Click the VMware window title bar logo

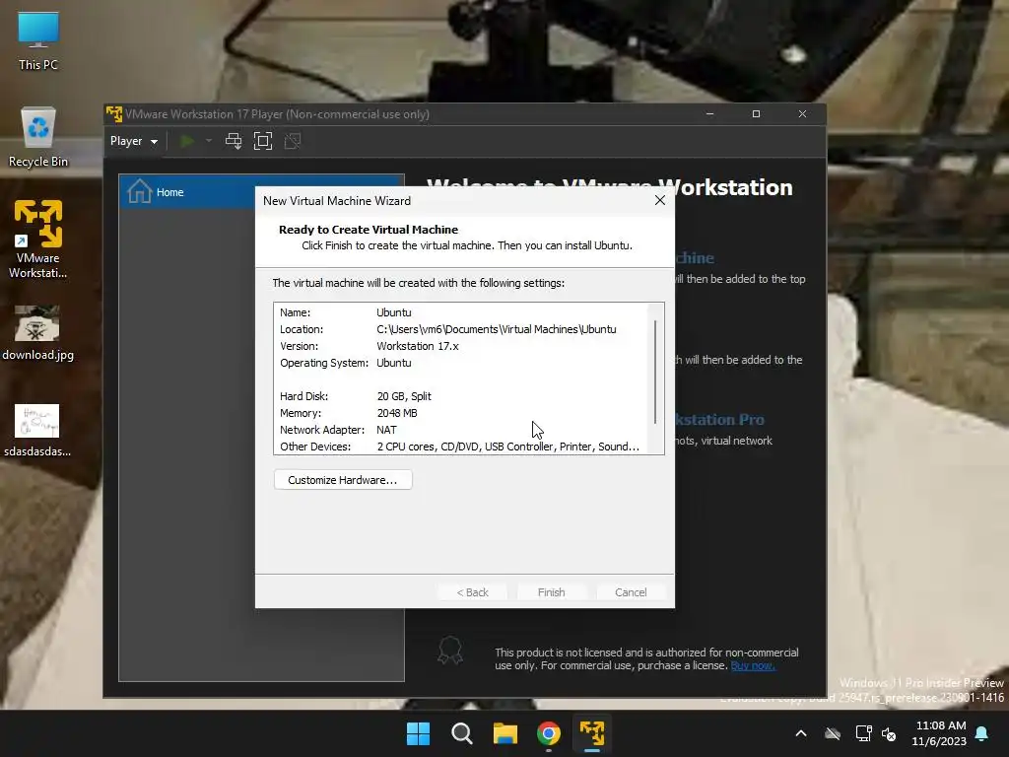[x=114, y=114]
